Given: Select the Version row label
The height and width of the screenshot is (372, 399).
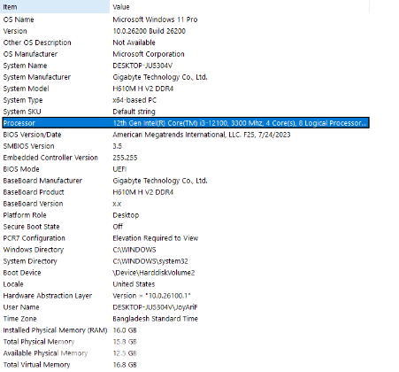Looking at the screenshot, I should (x=15, y=31).
